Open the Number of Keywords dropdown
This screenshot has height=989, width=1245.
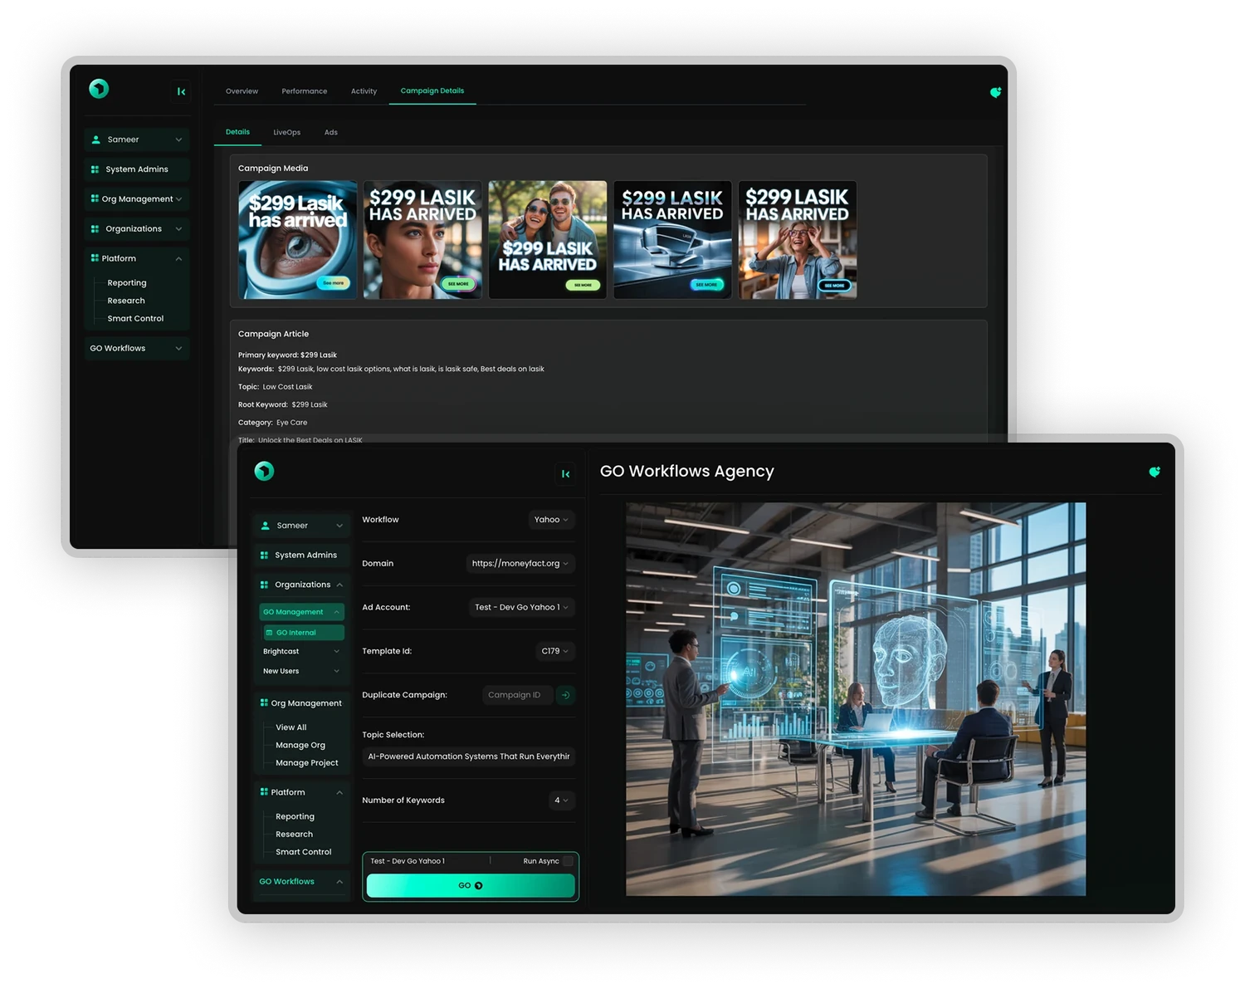click(x=561, y=801)
